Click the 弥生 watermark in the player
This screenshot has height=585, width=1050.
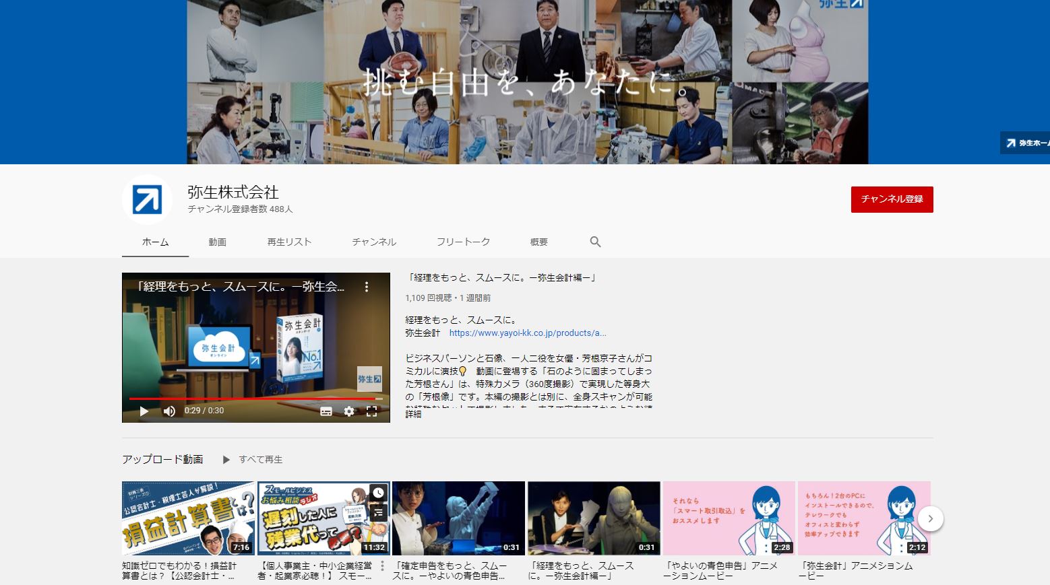pyautogui.click(x=370, y=379)
